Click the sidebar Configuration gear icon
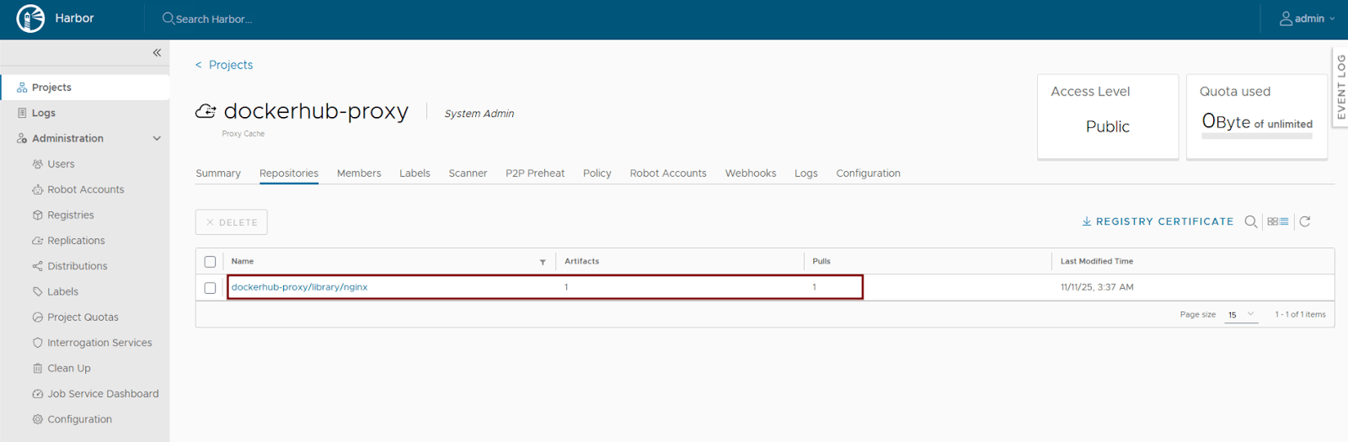Image resolution: width=1348 pixels, height=442 pixels. [x=37, y=419]
